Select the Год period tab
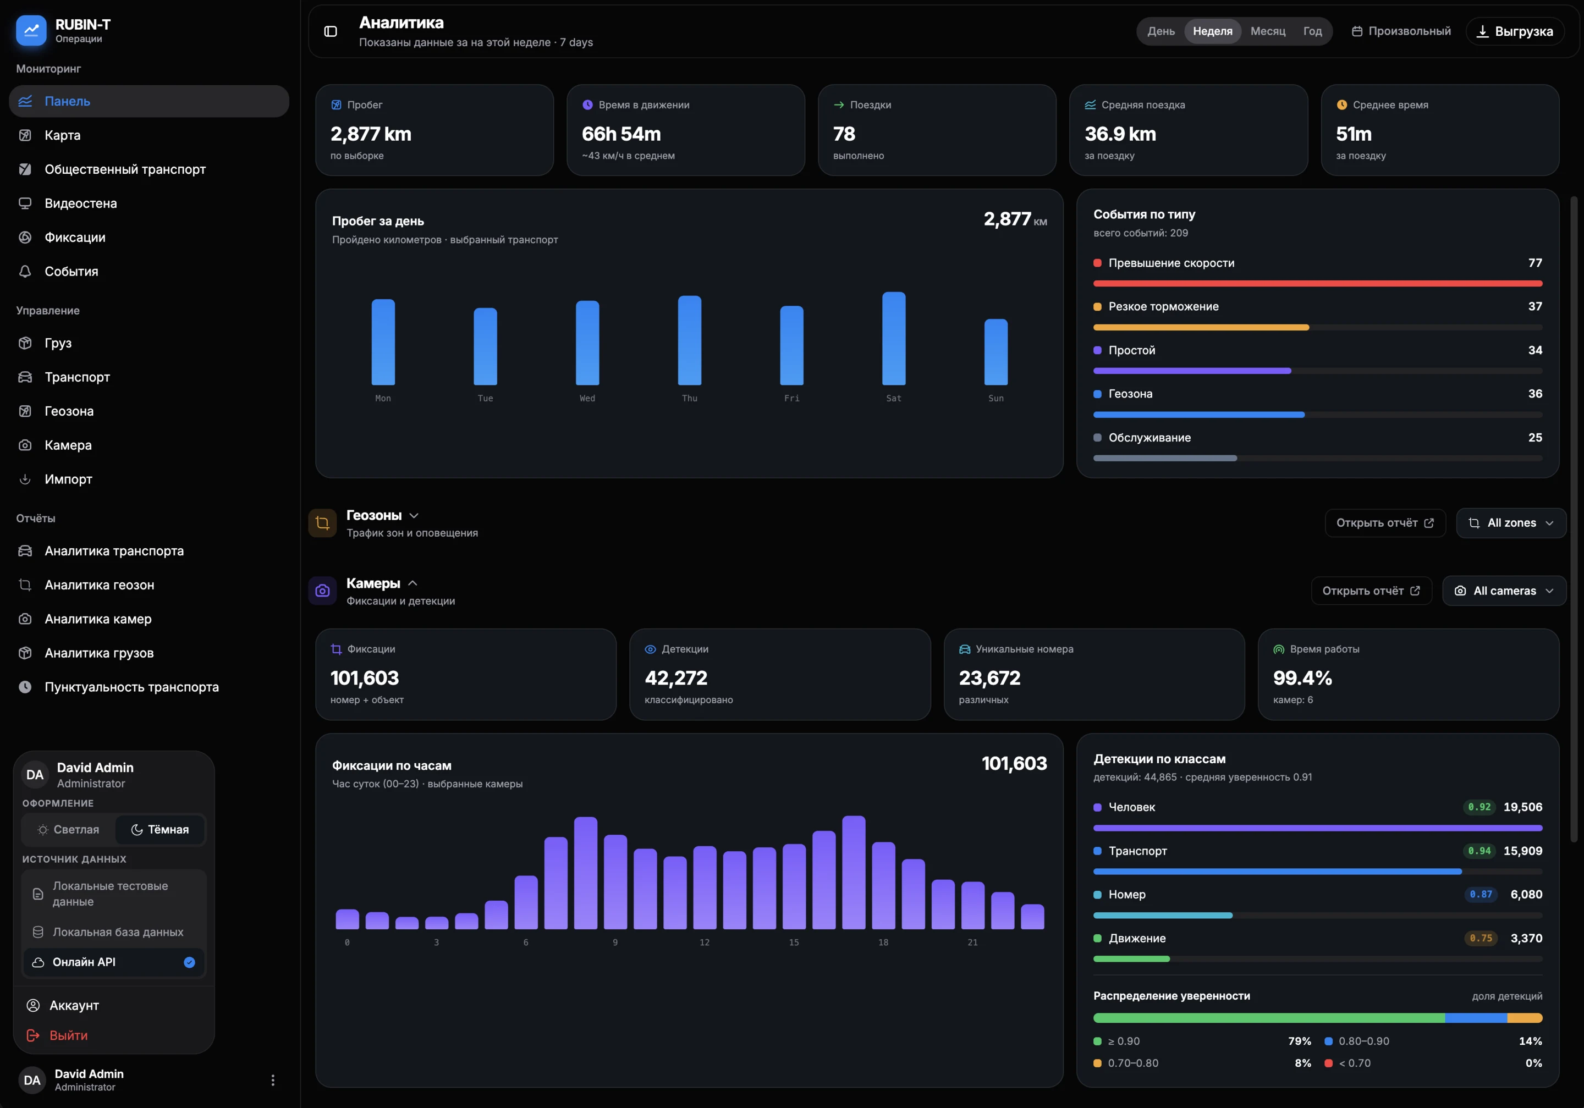Viewport: 1584px width, 1108px height. (1312, 31)
